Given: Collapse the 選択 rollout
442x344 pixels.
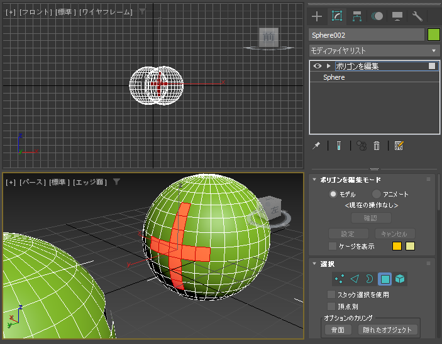Looking at the screenshot, I should (314, 264).
